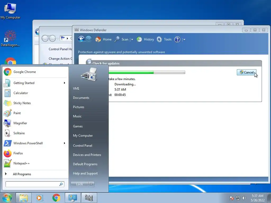Open Windows Media Player from taskbar
271x203 pixels.
pyautogui.click(x=39, y=198)
